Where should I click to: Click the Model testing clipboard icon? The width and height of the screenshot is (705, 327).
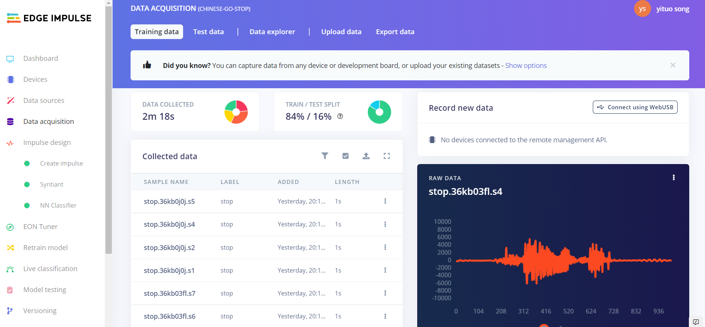tap(10, 290)
